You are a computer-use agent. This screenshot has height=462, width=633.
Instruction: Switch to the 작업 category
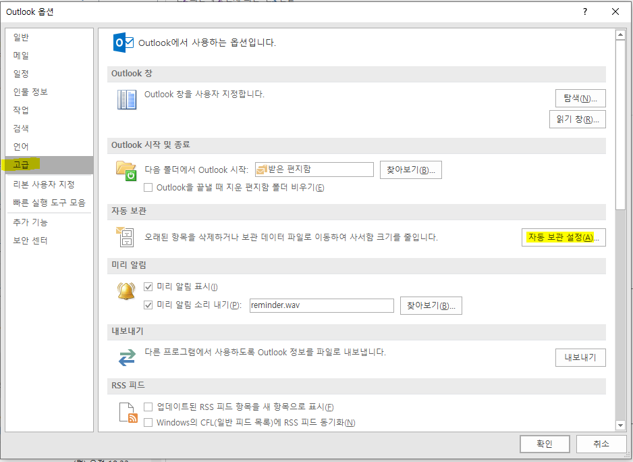pyautogui.click(x=49, y=110)
